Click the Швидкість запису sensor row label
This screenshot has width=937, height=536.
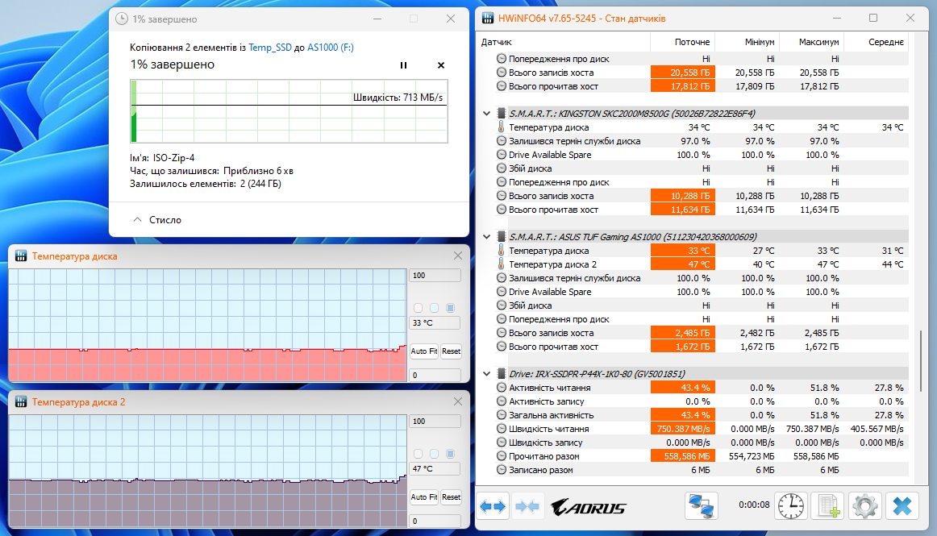[546, 443]
